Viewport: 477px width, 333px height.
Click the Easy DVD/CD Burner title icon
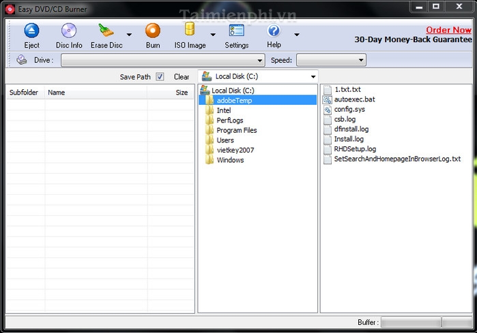10,10
